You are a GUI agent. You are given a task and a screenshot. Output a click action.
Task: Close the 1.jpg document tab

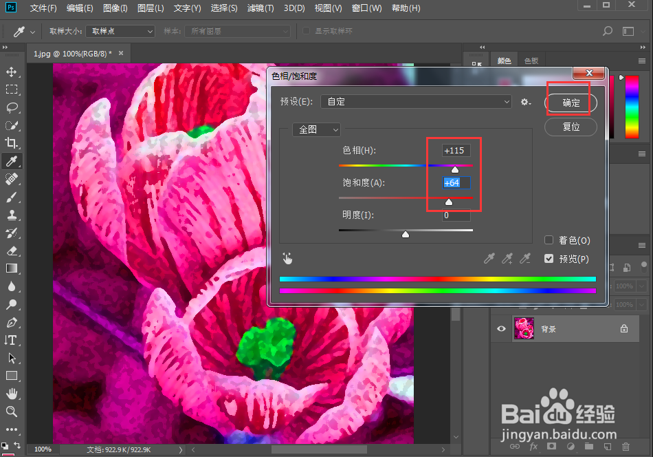tap(121, 53)
